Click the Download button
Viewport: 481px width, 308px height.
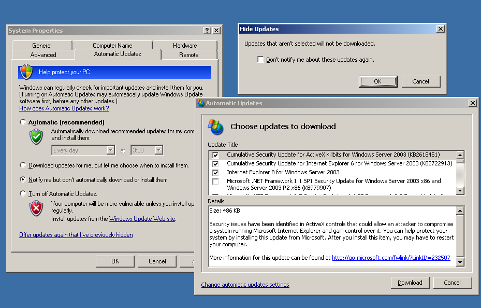click(410, 283)
